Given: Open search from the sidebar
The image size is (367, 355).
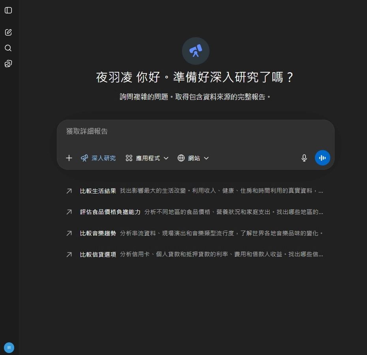Looking at the screenshot, I should click(8, 48).
